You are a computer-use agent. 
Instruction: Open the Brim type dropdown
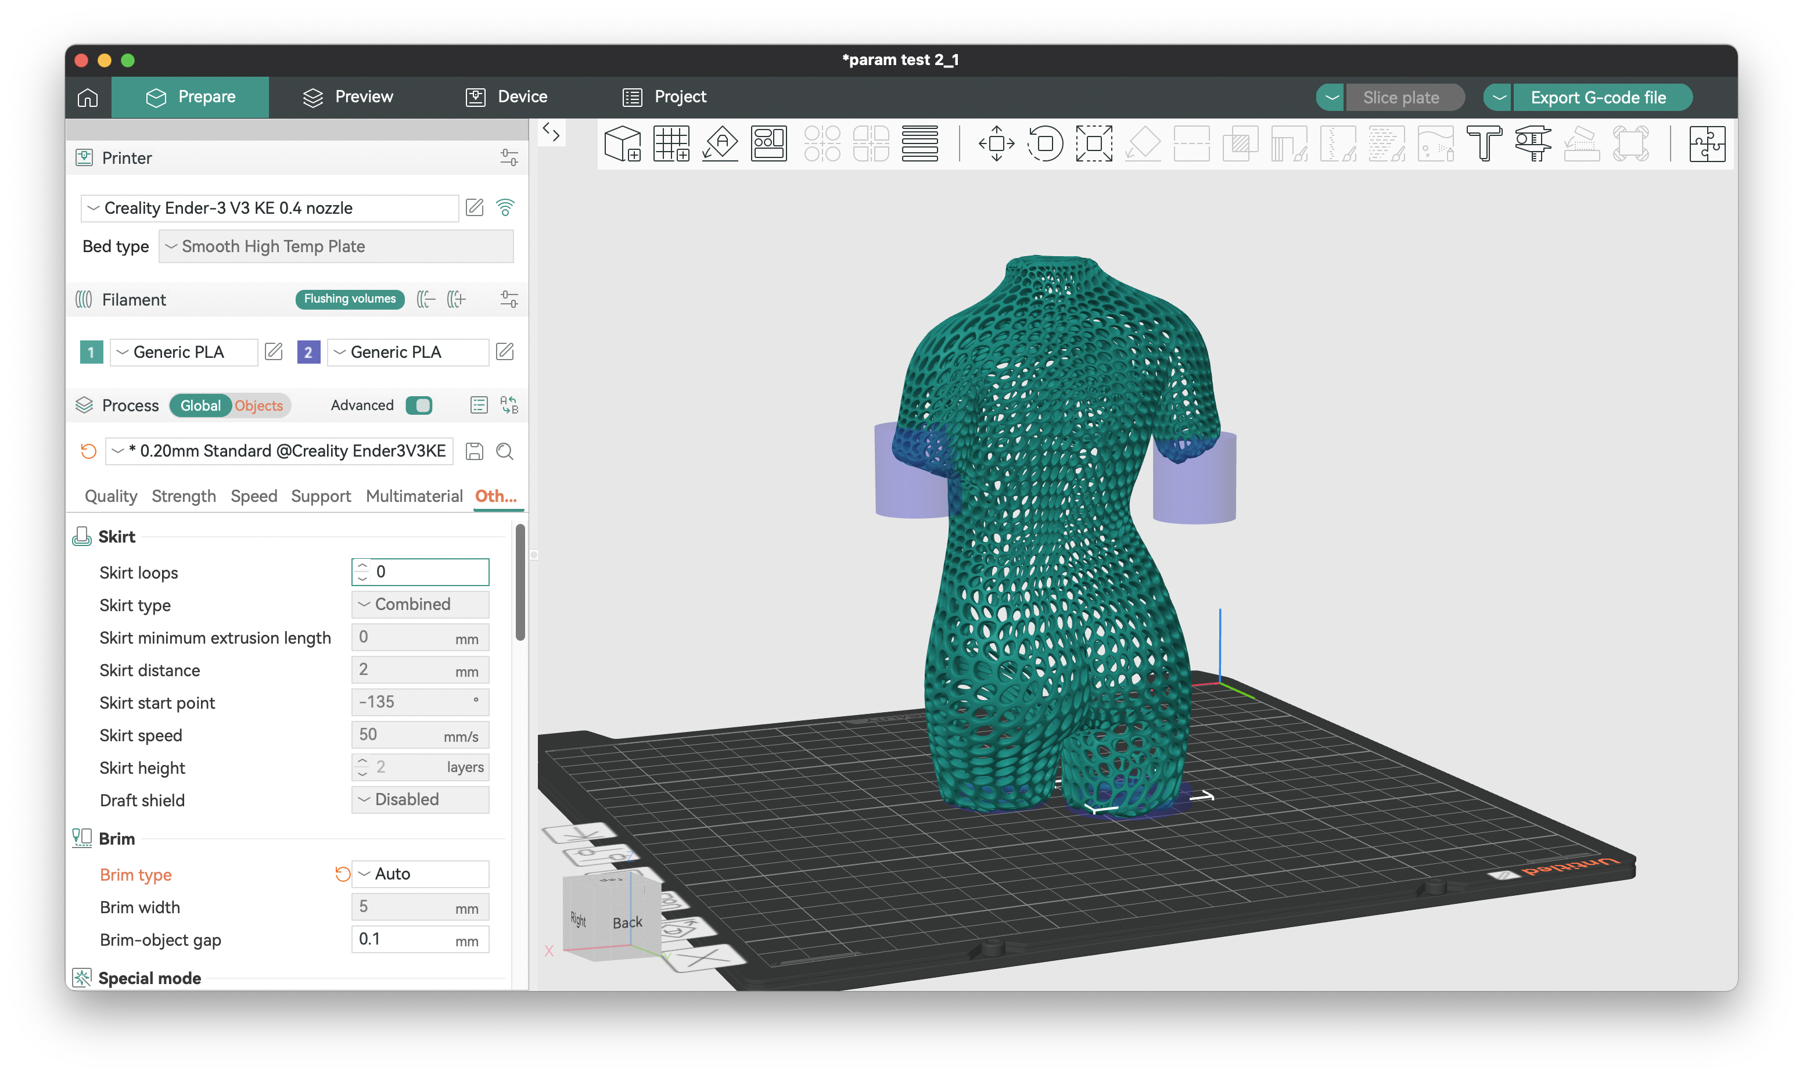coord(420,874)
